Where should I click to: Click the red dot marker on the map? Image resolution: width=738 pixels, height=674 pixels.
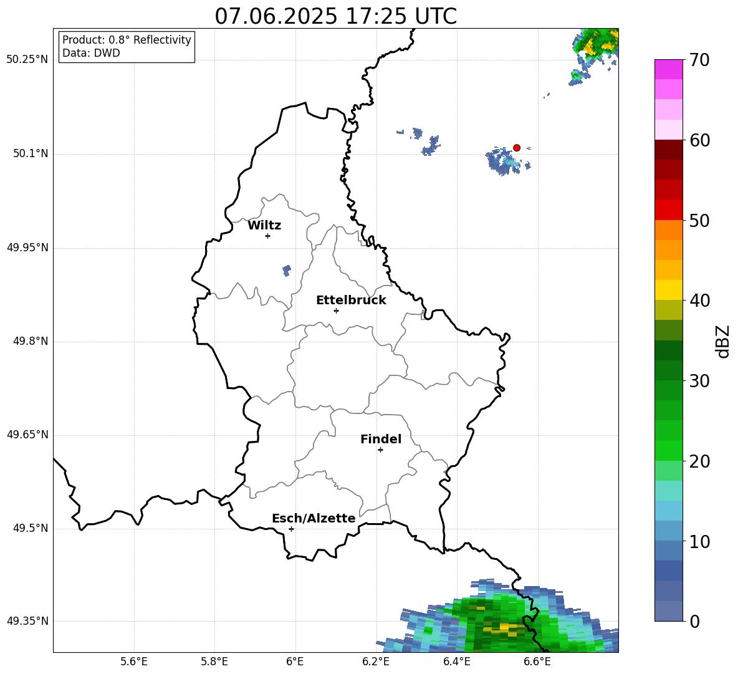click(517, 148)
